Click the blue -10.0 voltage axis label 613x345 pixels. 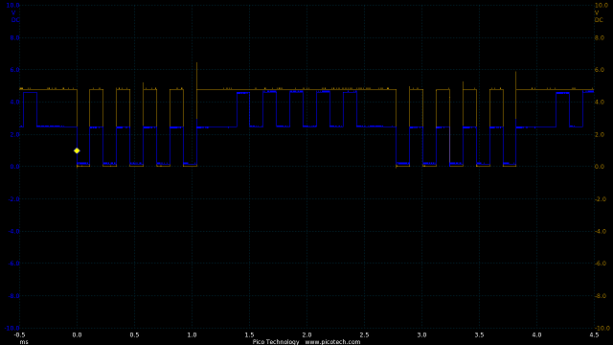tap(11, 328)
